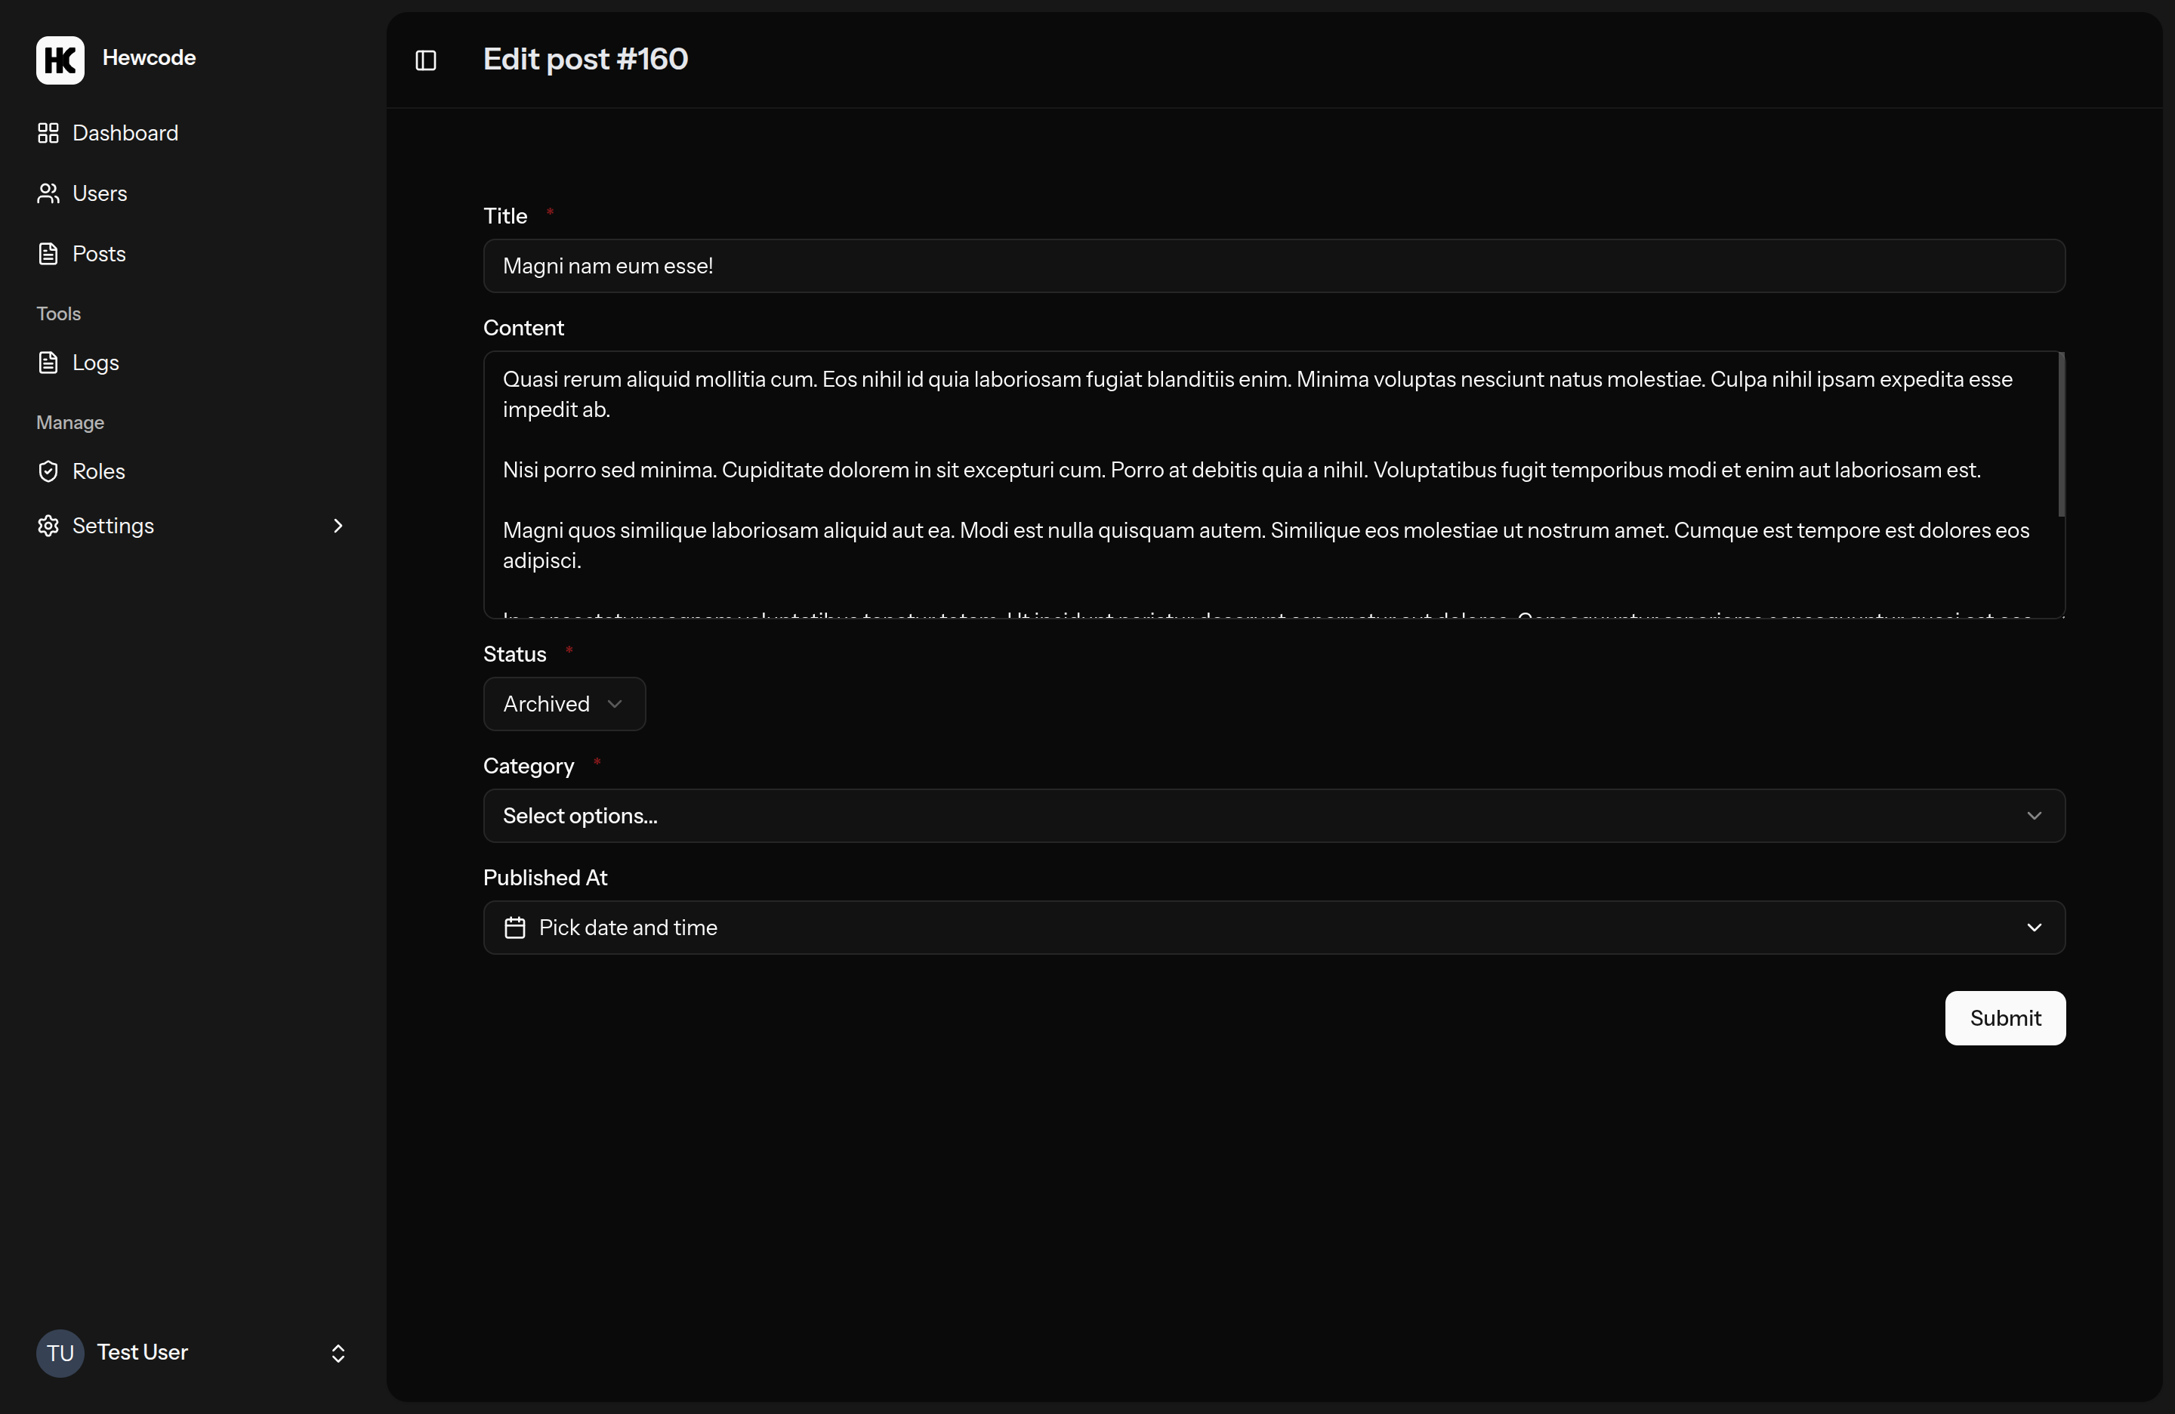Open Posts via its document icon
Viewport: 2175px width, 1414px height.
tap(49, 253)
